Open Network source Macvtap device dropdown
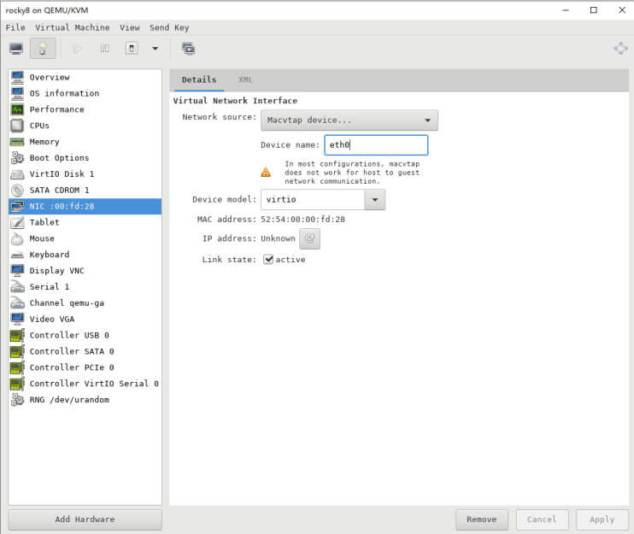Screen dimensions: 634x534 (349, 120)
